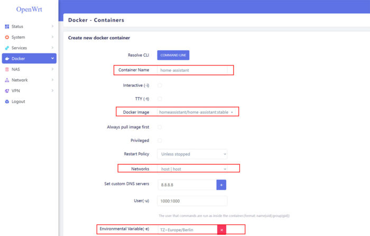This screenshot has width=370, height=236.
Task: Open the Restart Policy dropdown
Action: pos(192,155)
